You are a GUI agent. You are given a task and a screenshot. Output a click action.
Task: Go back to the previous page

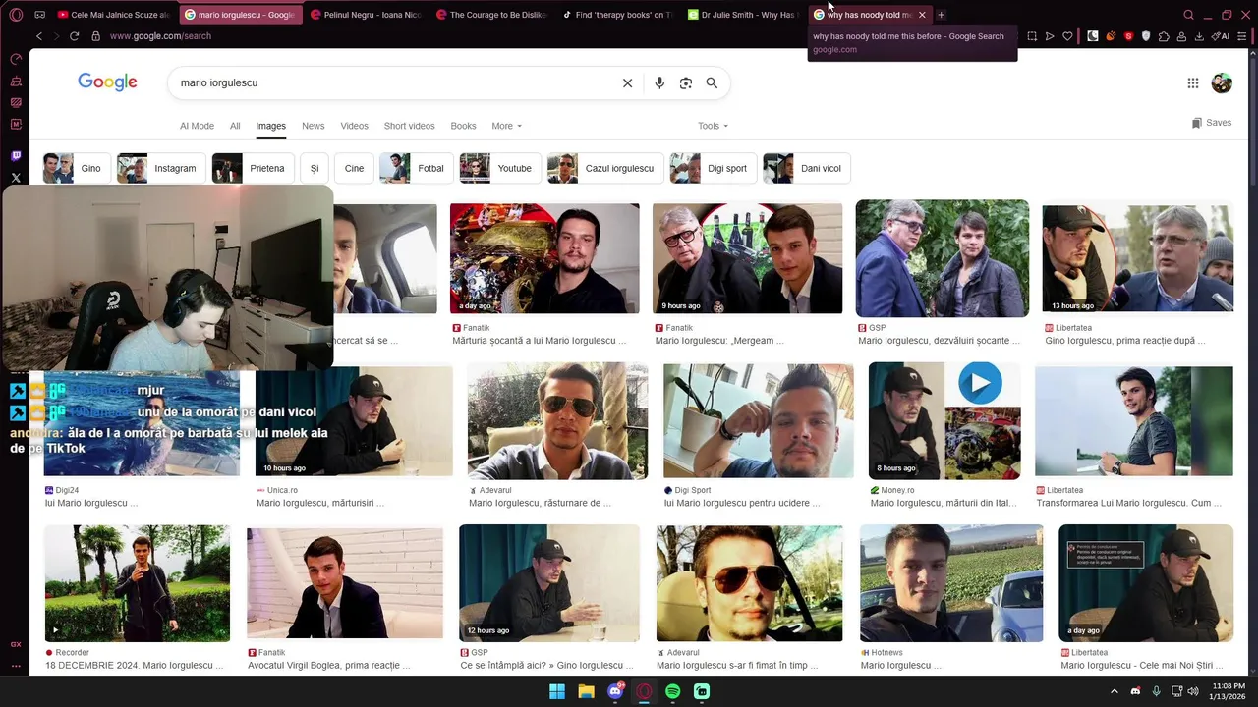click(x=39, y=36)
